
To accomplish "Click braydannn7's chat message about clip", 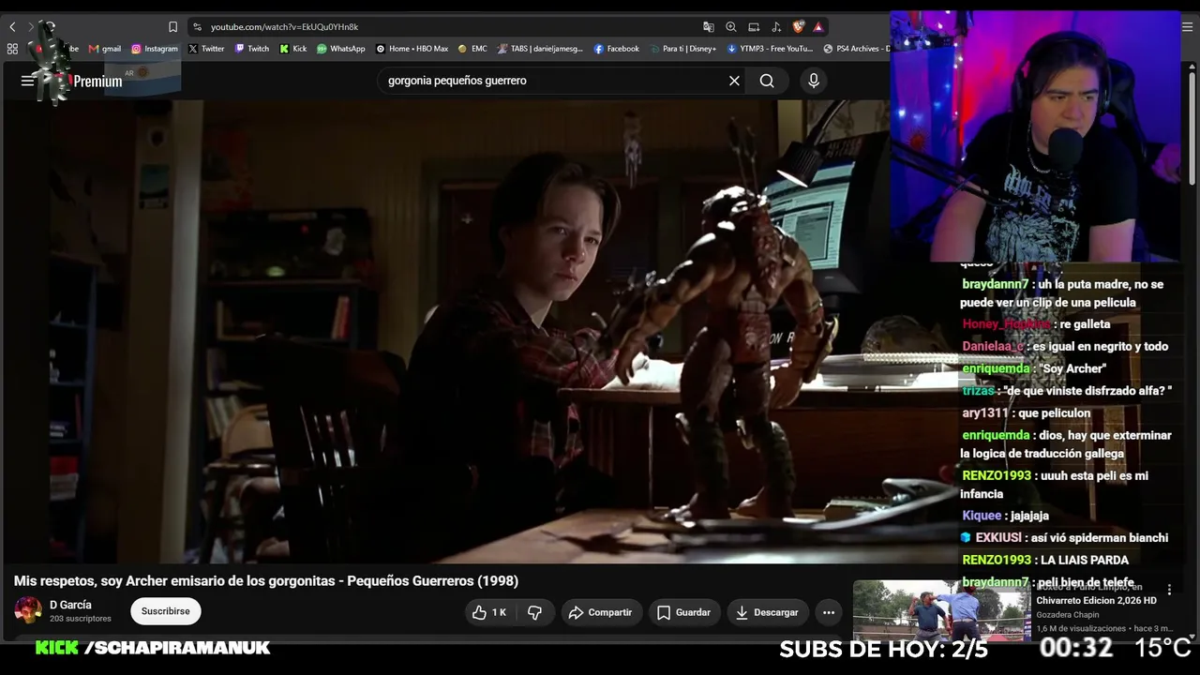I will tap(1062, 293).
